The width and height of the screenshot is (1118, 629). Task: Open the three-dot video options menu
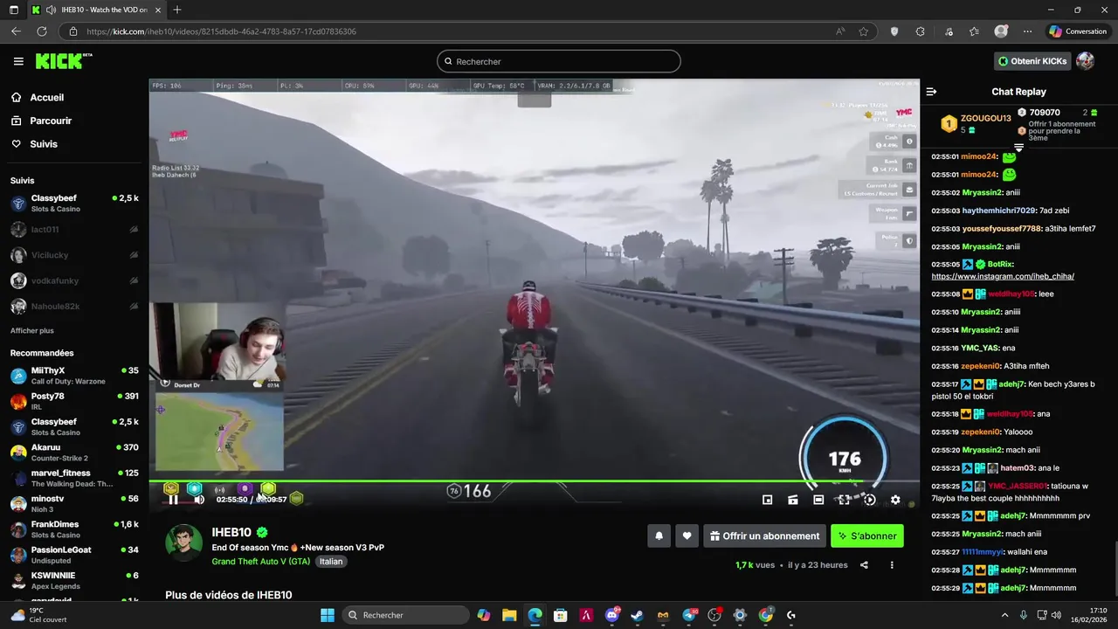tap(892, 565)
